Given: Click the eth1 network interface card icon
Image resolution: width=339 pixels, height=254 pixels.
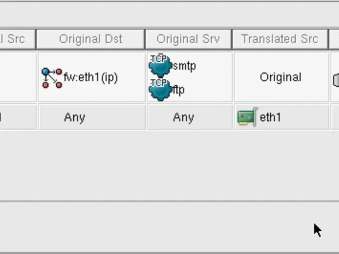Looking at the screenshot, I should (x=247, y=117).
